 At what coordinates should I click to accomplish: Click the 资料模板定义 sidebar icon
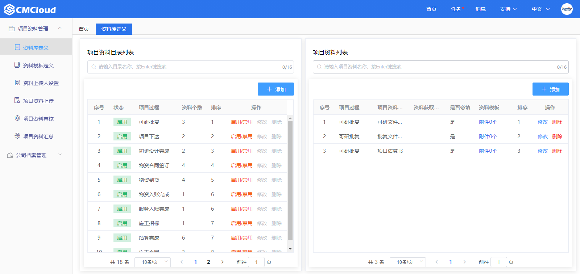pyautogui.click(x=17, y=65)
